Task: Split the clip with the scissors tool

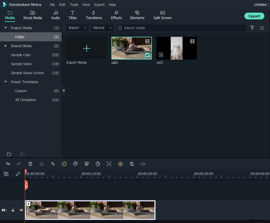Action: pos(42,164)
